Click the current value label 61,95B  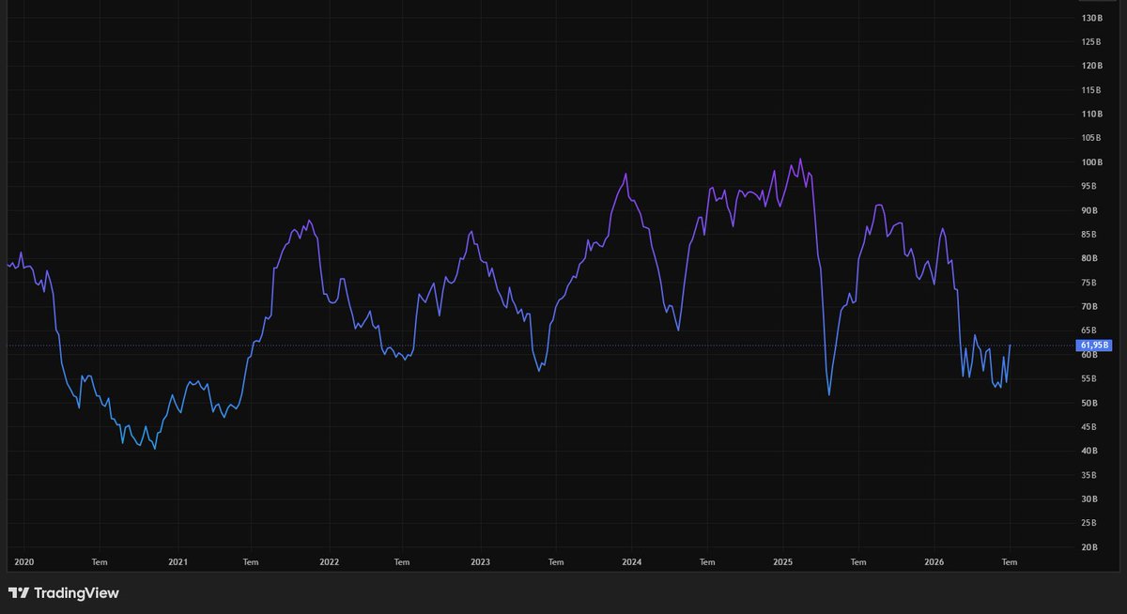[1096, 345]
